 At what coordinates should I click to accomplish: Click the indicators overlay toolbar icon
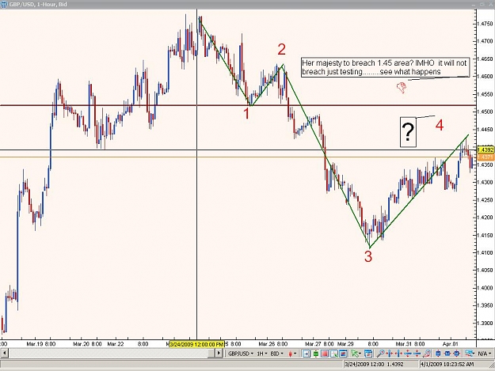[470, 354]
